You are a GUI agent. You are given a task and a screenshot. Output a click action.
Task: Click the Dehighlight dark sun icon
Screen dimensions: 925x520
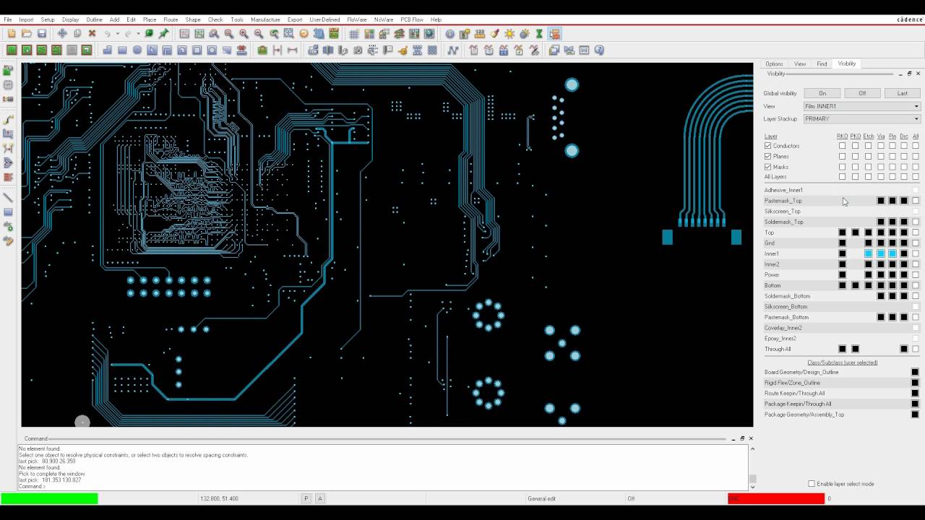click(524, 34)
